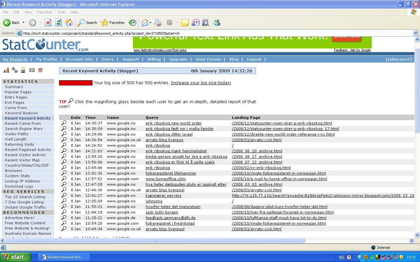Screen dimensions: 420x262
Task: Refresh the page with the Refresh icon
Action: [x=58, y=23]
